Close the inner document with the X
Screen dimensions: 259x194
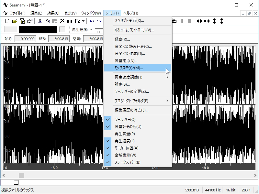coord(255,13)
